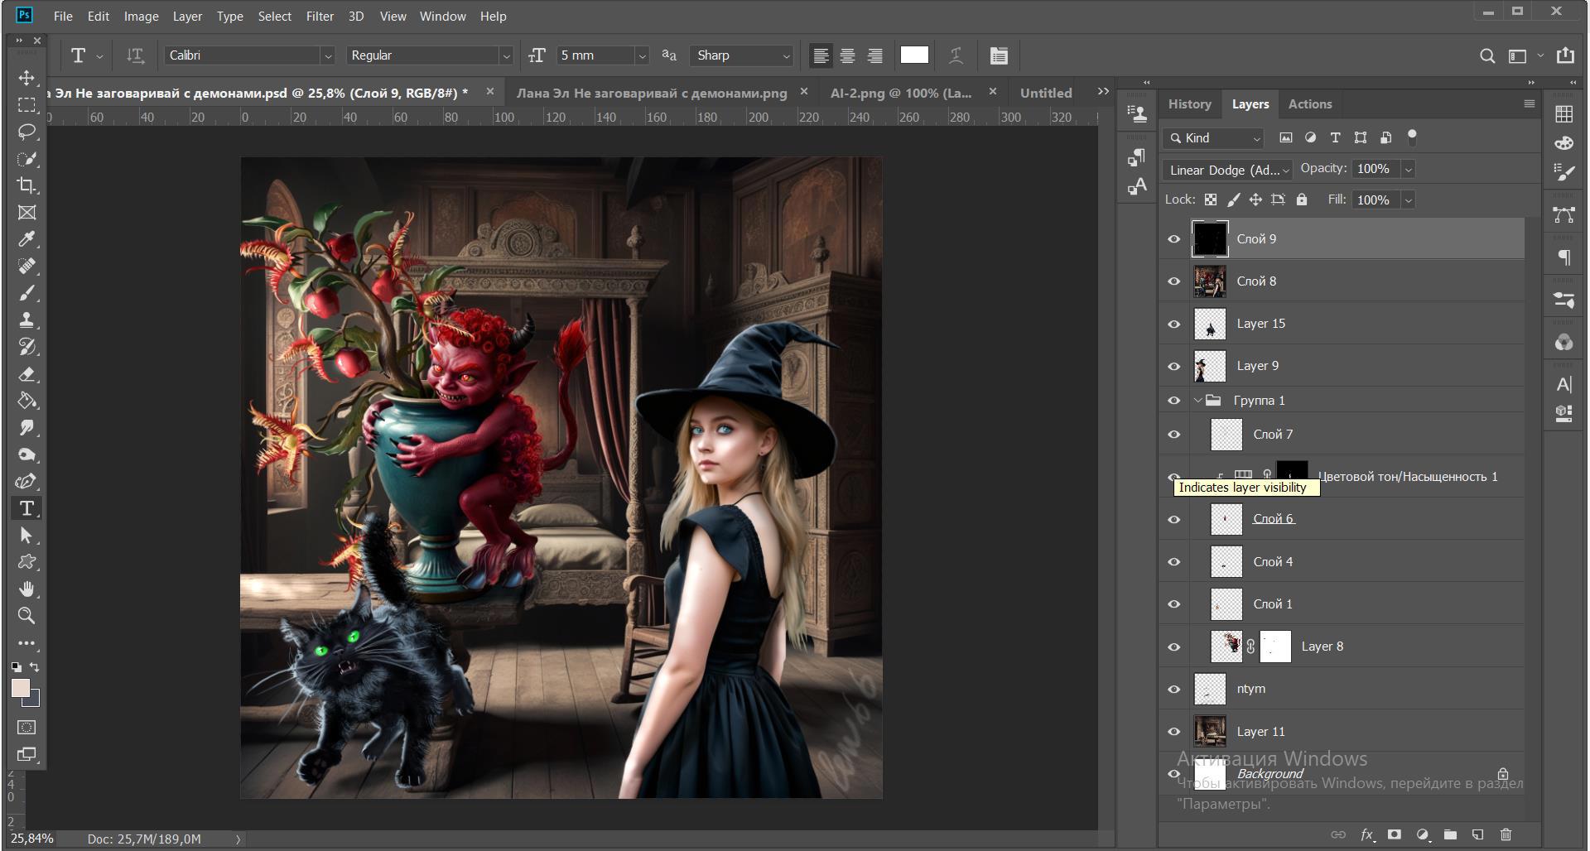The image size is (1590, 851).
Task: Open the Hand tool
Action: [26, 589]
